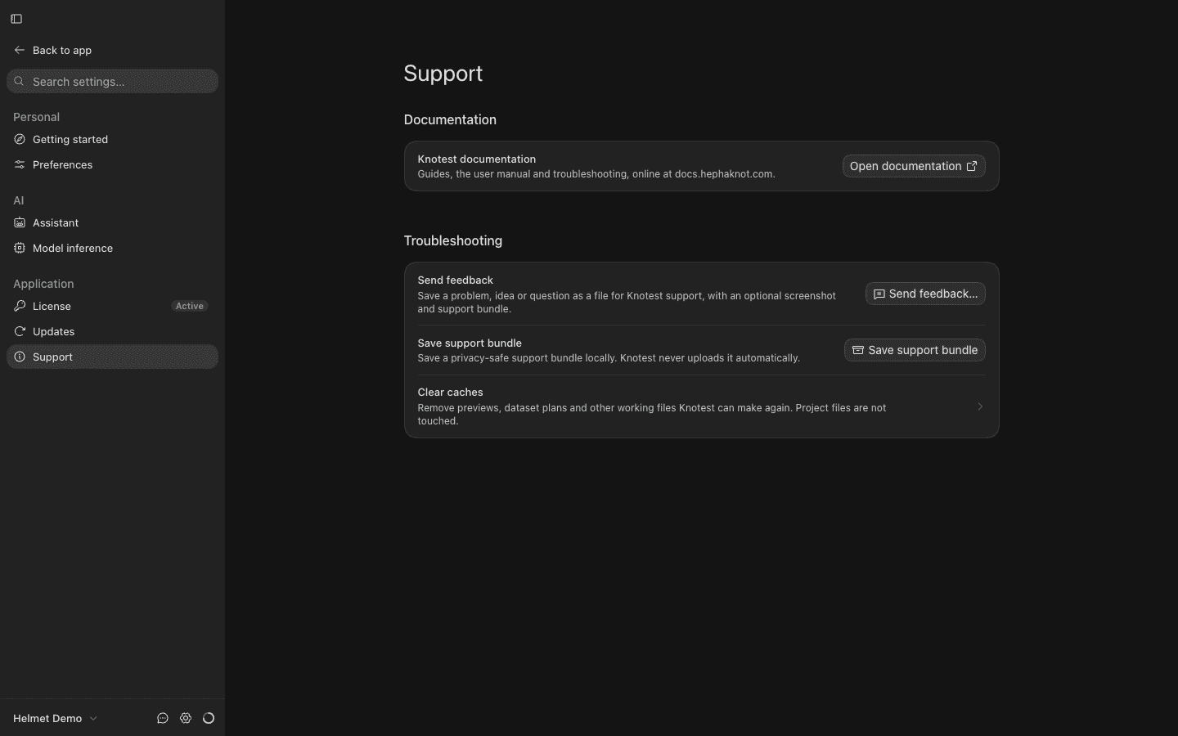
Task: Focus the Search settings field
Action: pos(112,81)
